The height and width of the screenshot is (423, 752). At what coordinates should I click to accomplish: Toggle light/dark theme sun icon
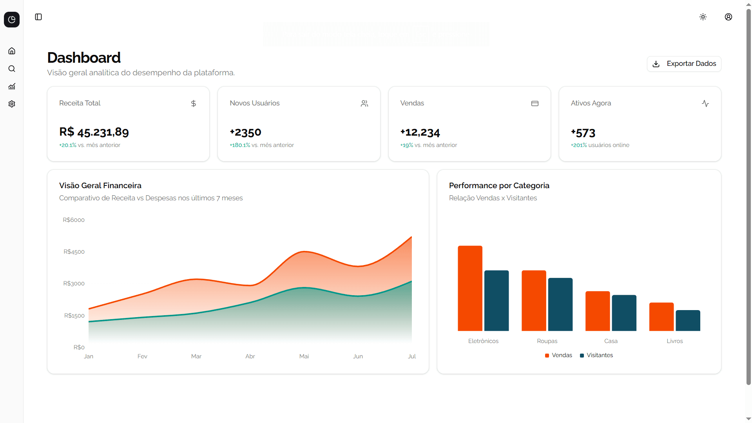point(703,17)
